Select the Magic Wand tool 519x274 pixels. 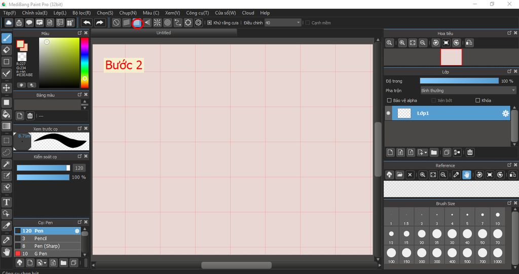click(6, 164)
